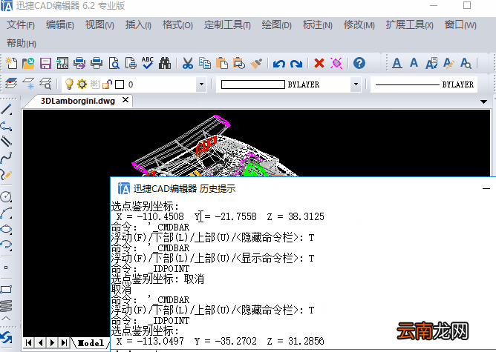Select the freehand sketch pencil tool

[6, 174]
